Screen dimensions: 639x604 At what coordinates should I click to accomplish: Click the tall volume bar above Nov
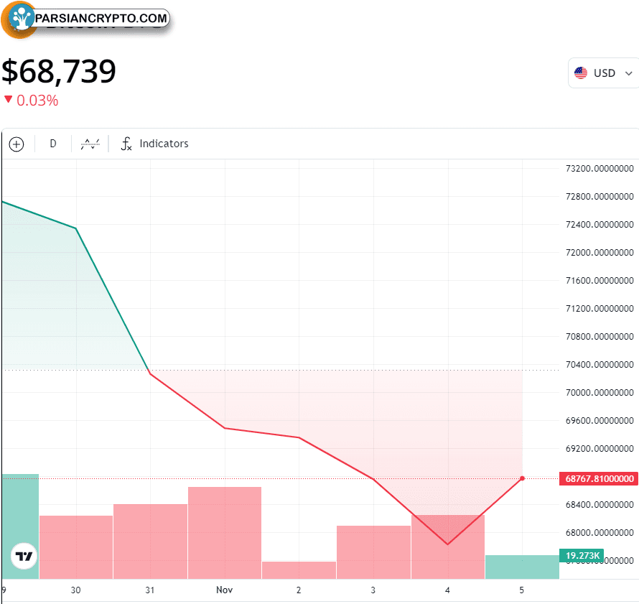click(225, 533)
